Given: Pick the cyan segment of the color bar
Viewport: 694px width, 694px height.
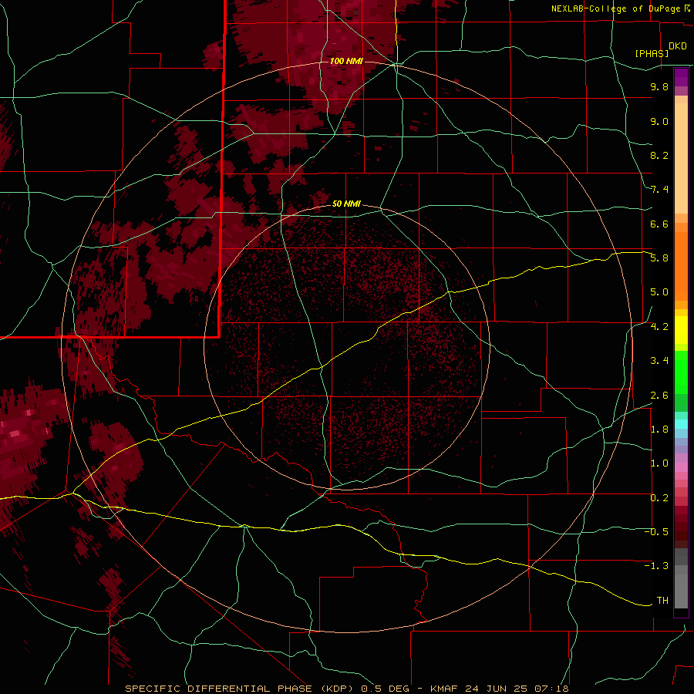Looking at the screenshot, I should click(681, 424).
